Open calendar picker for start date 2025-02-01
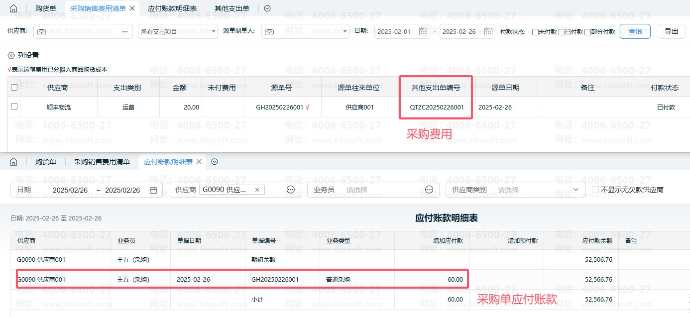 coord(423,31)
